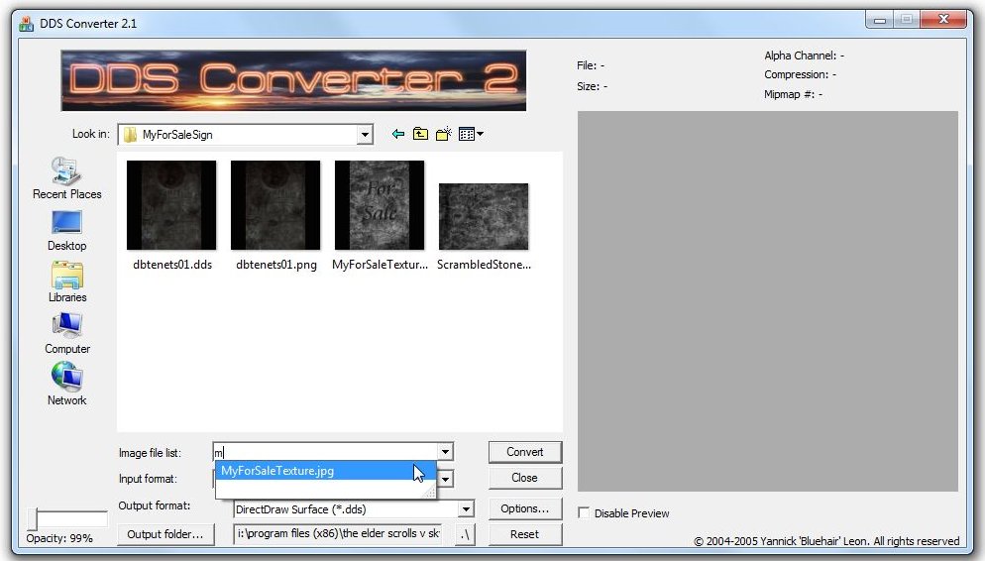The height and width of the screenshot is (561, 985).
Task: Open the View menu icon
Action: (471, 134)
